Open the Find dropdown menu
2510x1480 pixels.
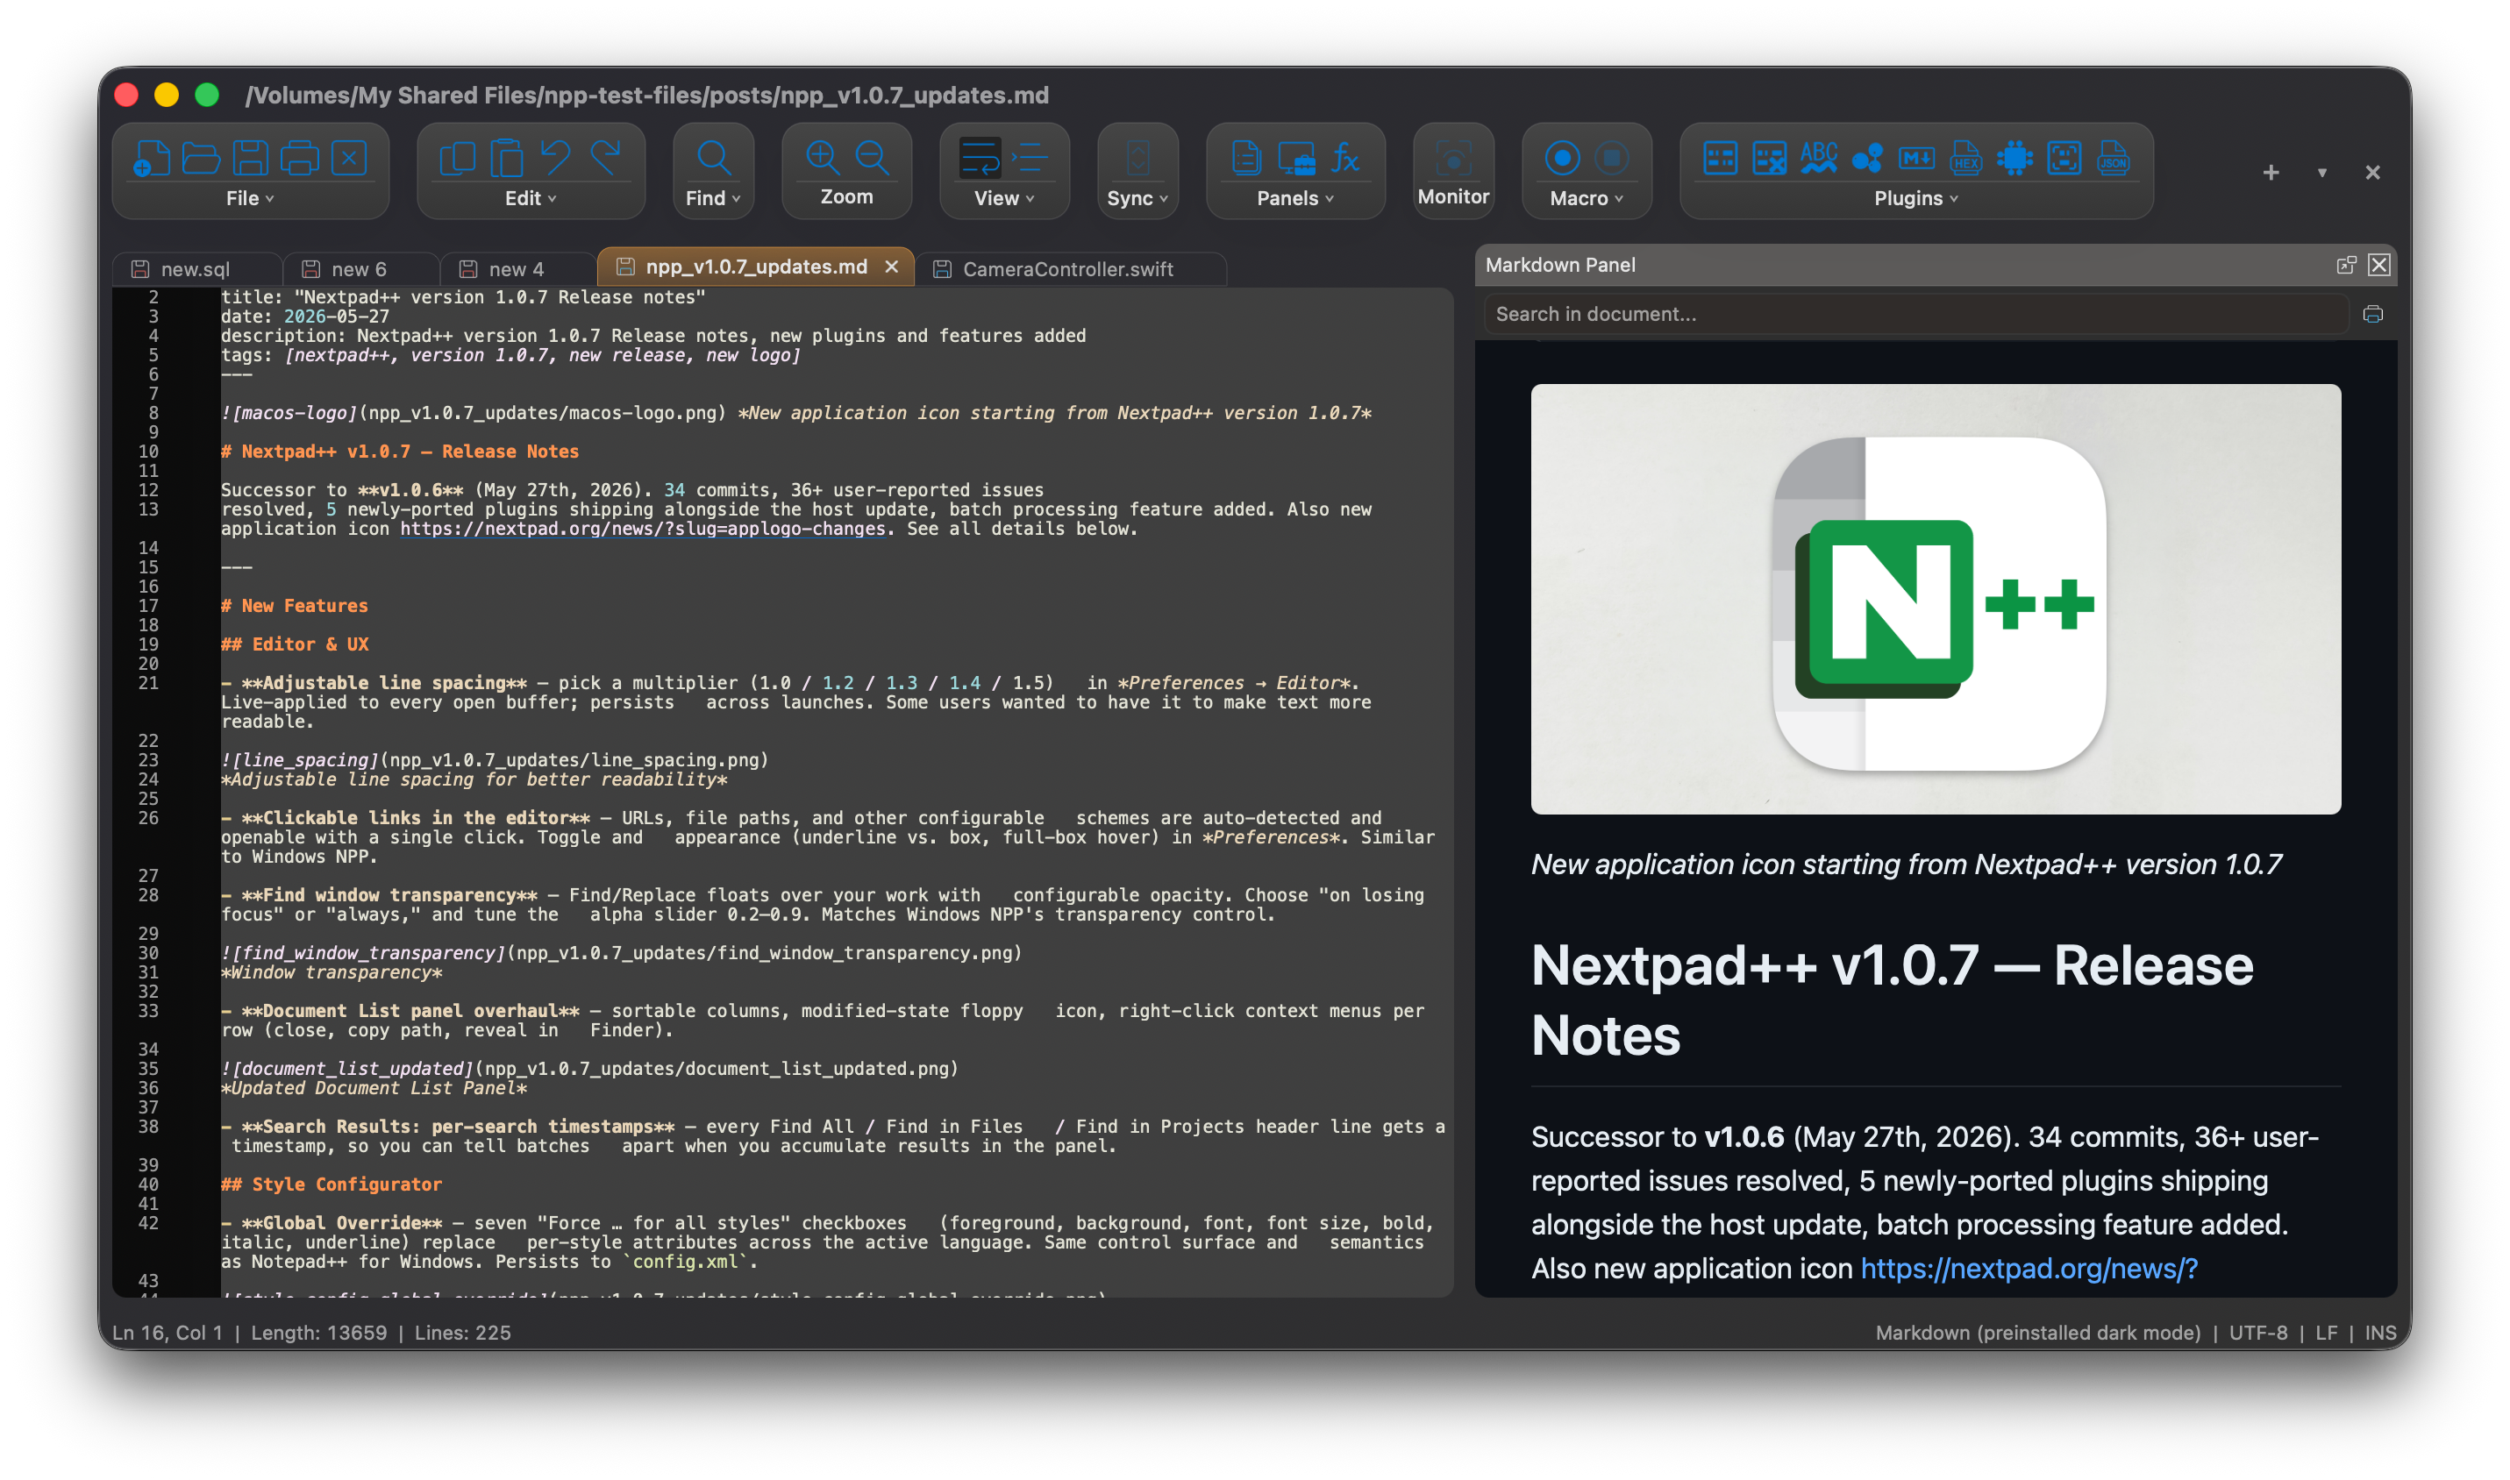pyautogui.click(x=713, y=197)
